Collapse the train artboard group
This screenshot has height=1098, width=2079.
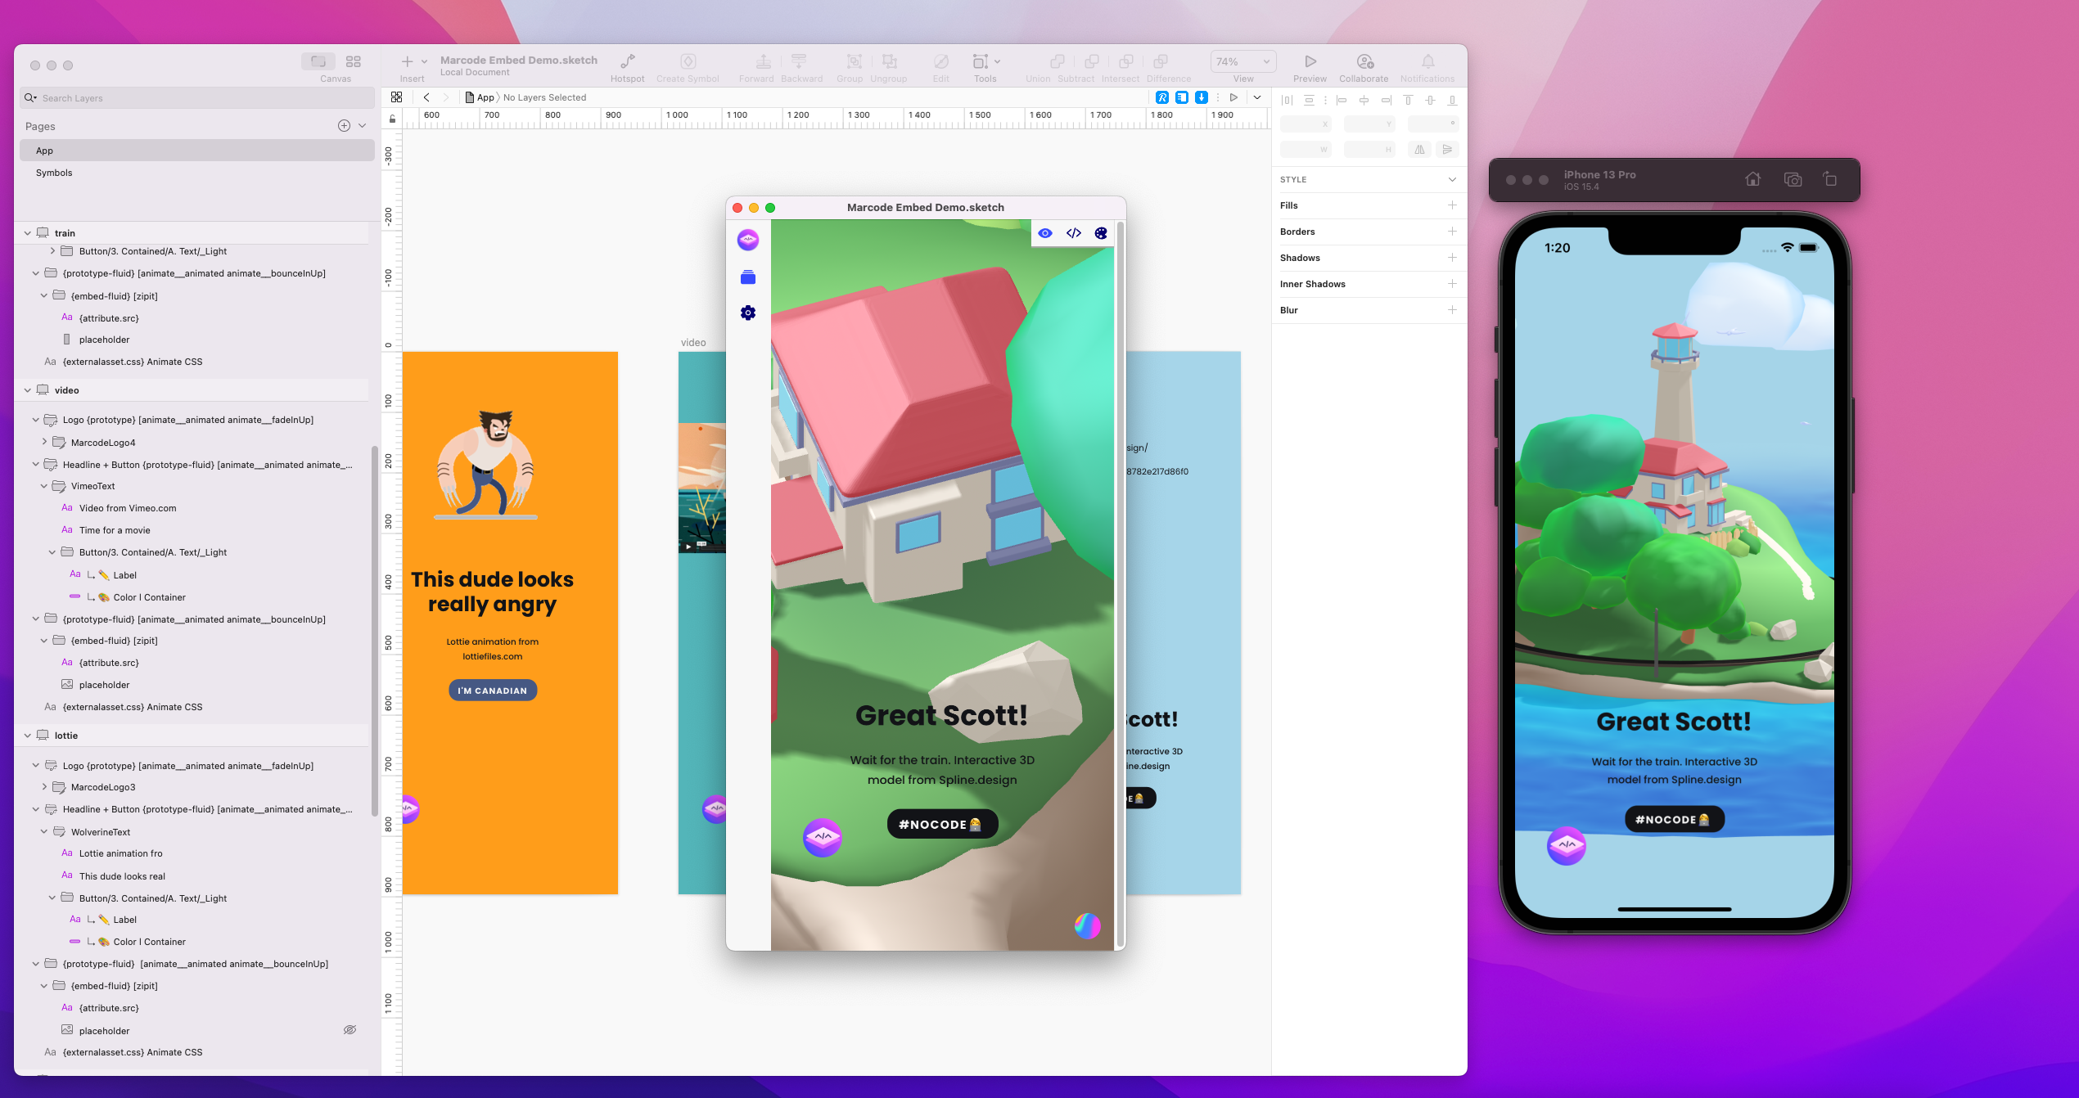[x=28, y=232]
